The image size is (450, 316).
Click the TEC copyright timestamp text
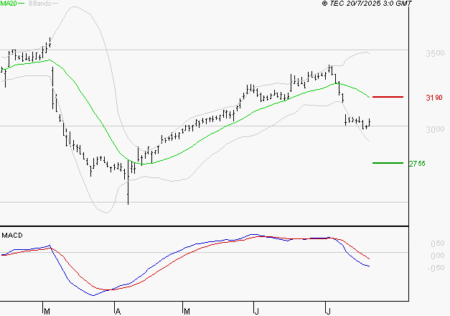coord(367,4)
